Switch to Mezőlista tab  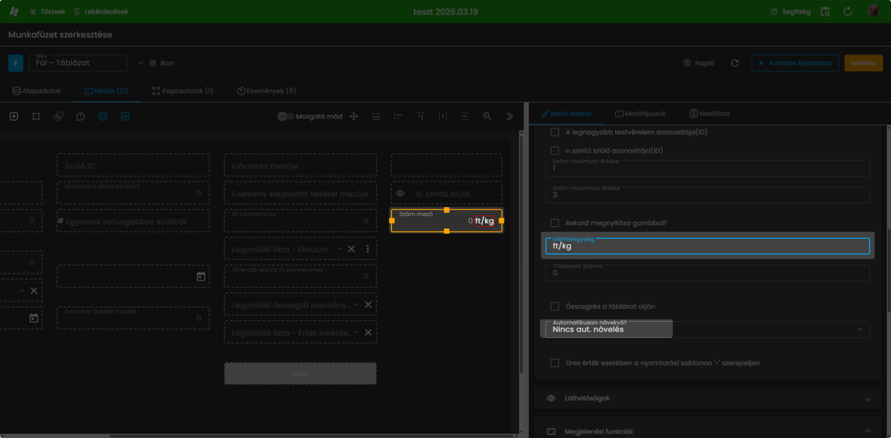(709, 113)
